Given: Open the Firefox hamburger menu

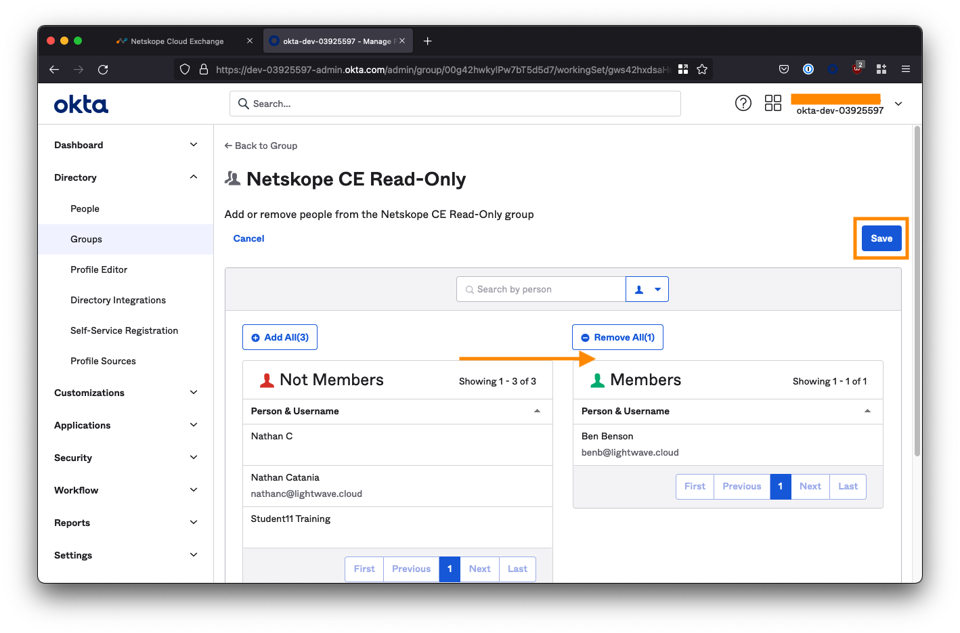Looking at the screenshot, I should [x=905, y=69].
